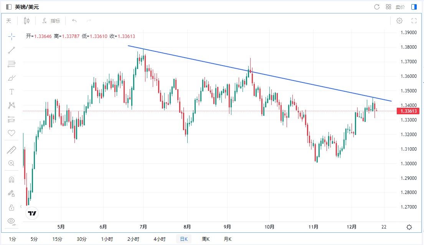Open the 天 interval dropdown

[8, 21]
